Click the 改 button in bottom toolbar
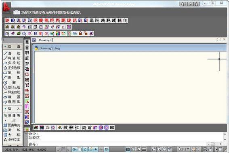This screenshot has height=153, width=229. point(65,128)
